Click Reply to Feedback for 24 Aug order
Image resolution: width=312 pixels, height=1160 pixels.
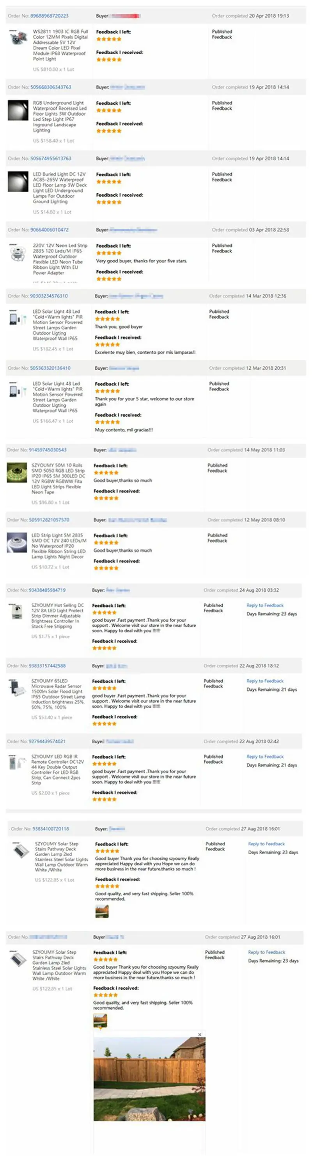coord(265,605)
